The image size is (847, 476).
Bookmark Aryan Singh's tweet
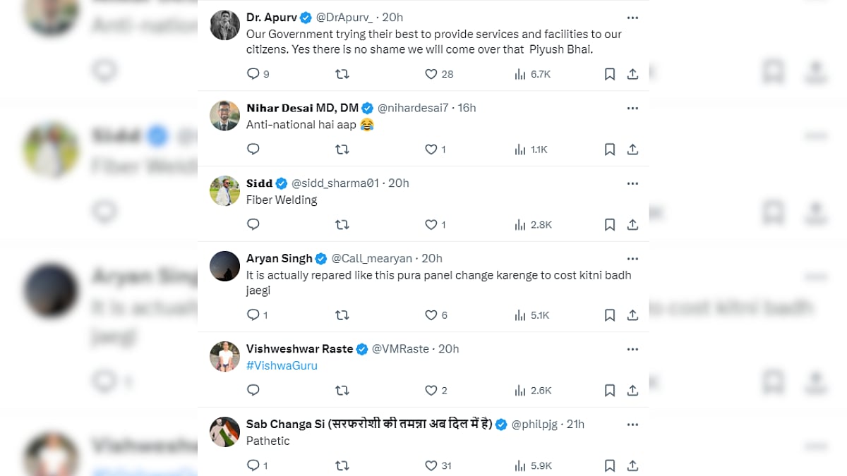(610, 315)
